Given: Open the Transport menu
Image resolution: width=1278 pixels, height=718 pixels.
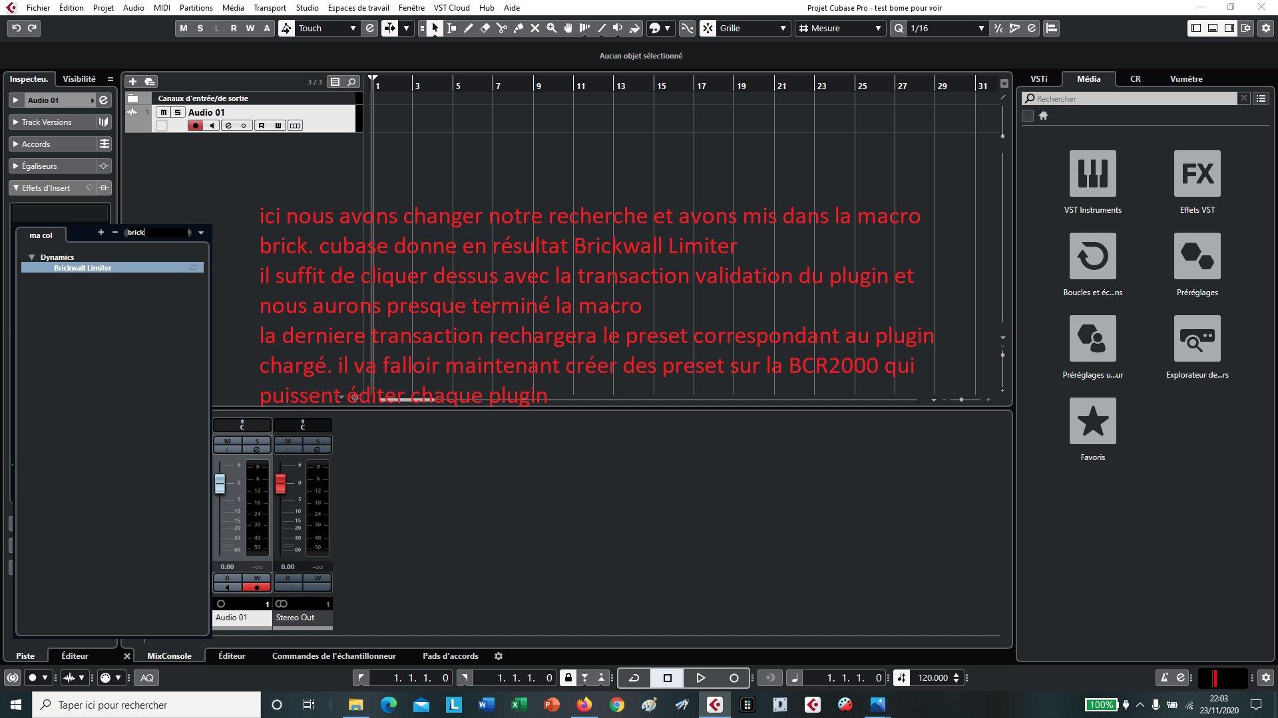Looking at the screenshot, I should pos(269,7).
